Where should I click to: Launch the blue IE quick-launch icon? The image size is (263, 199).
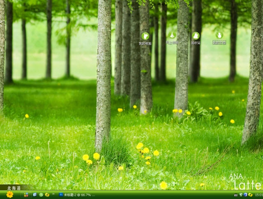35,194
